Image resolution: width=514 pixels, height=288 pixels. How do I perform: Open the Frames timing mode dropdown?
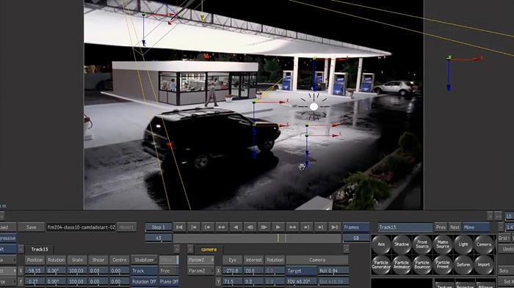356,227
